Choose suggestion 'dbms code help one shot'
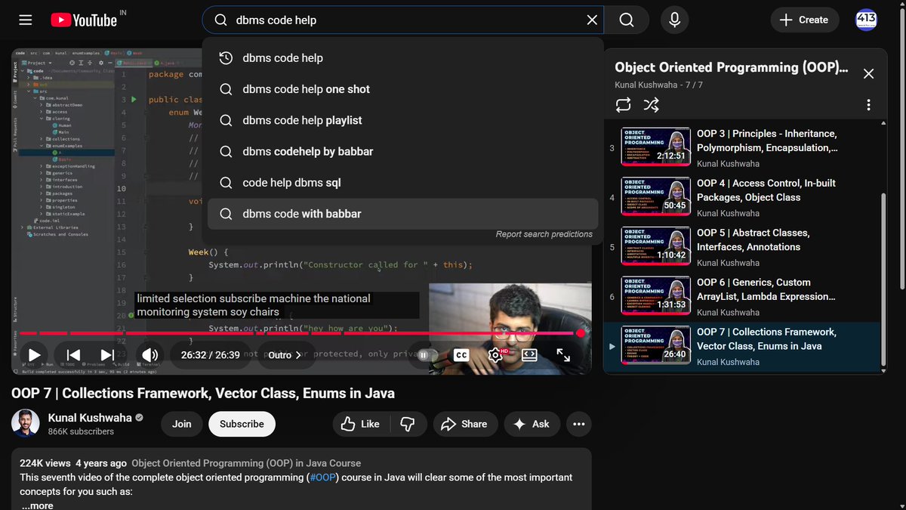Viewport: 906px width, 510px height. pos(403,89)
